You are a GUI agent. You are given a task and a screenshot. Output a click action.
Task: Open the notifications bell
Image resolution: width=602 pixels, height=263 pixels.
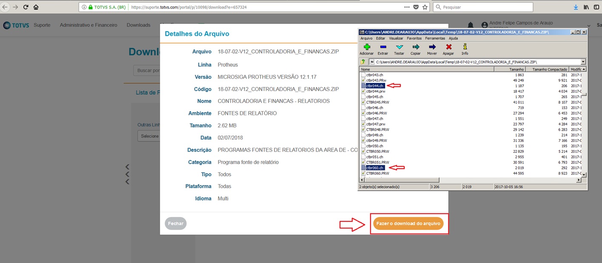(471, 26)
